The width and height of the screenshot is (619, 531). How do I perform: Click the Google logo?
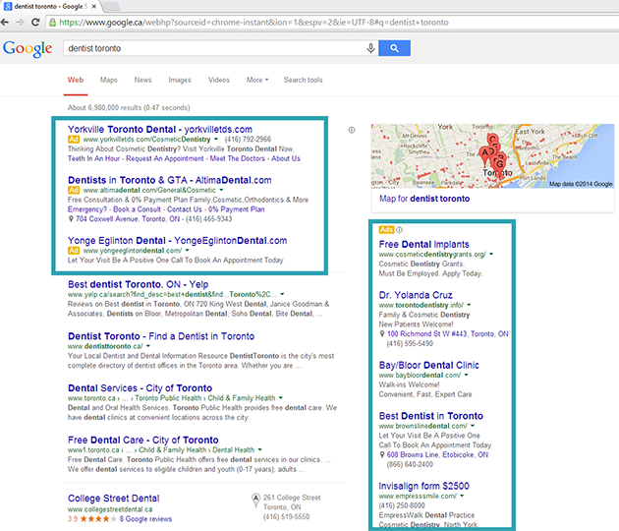pyautogui.click(x=28, y=48)
